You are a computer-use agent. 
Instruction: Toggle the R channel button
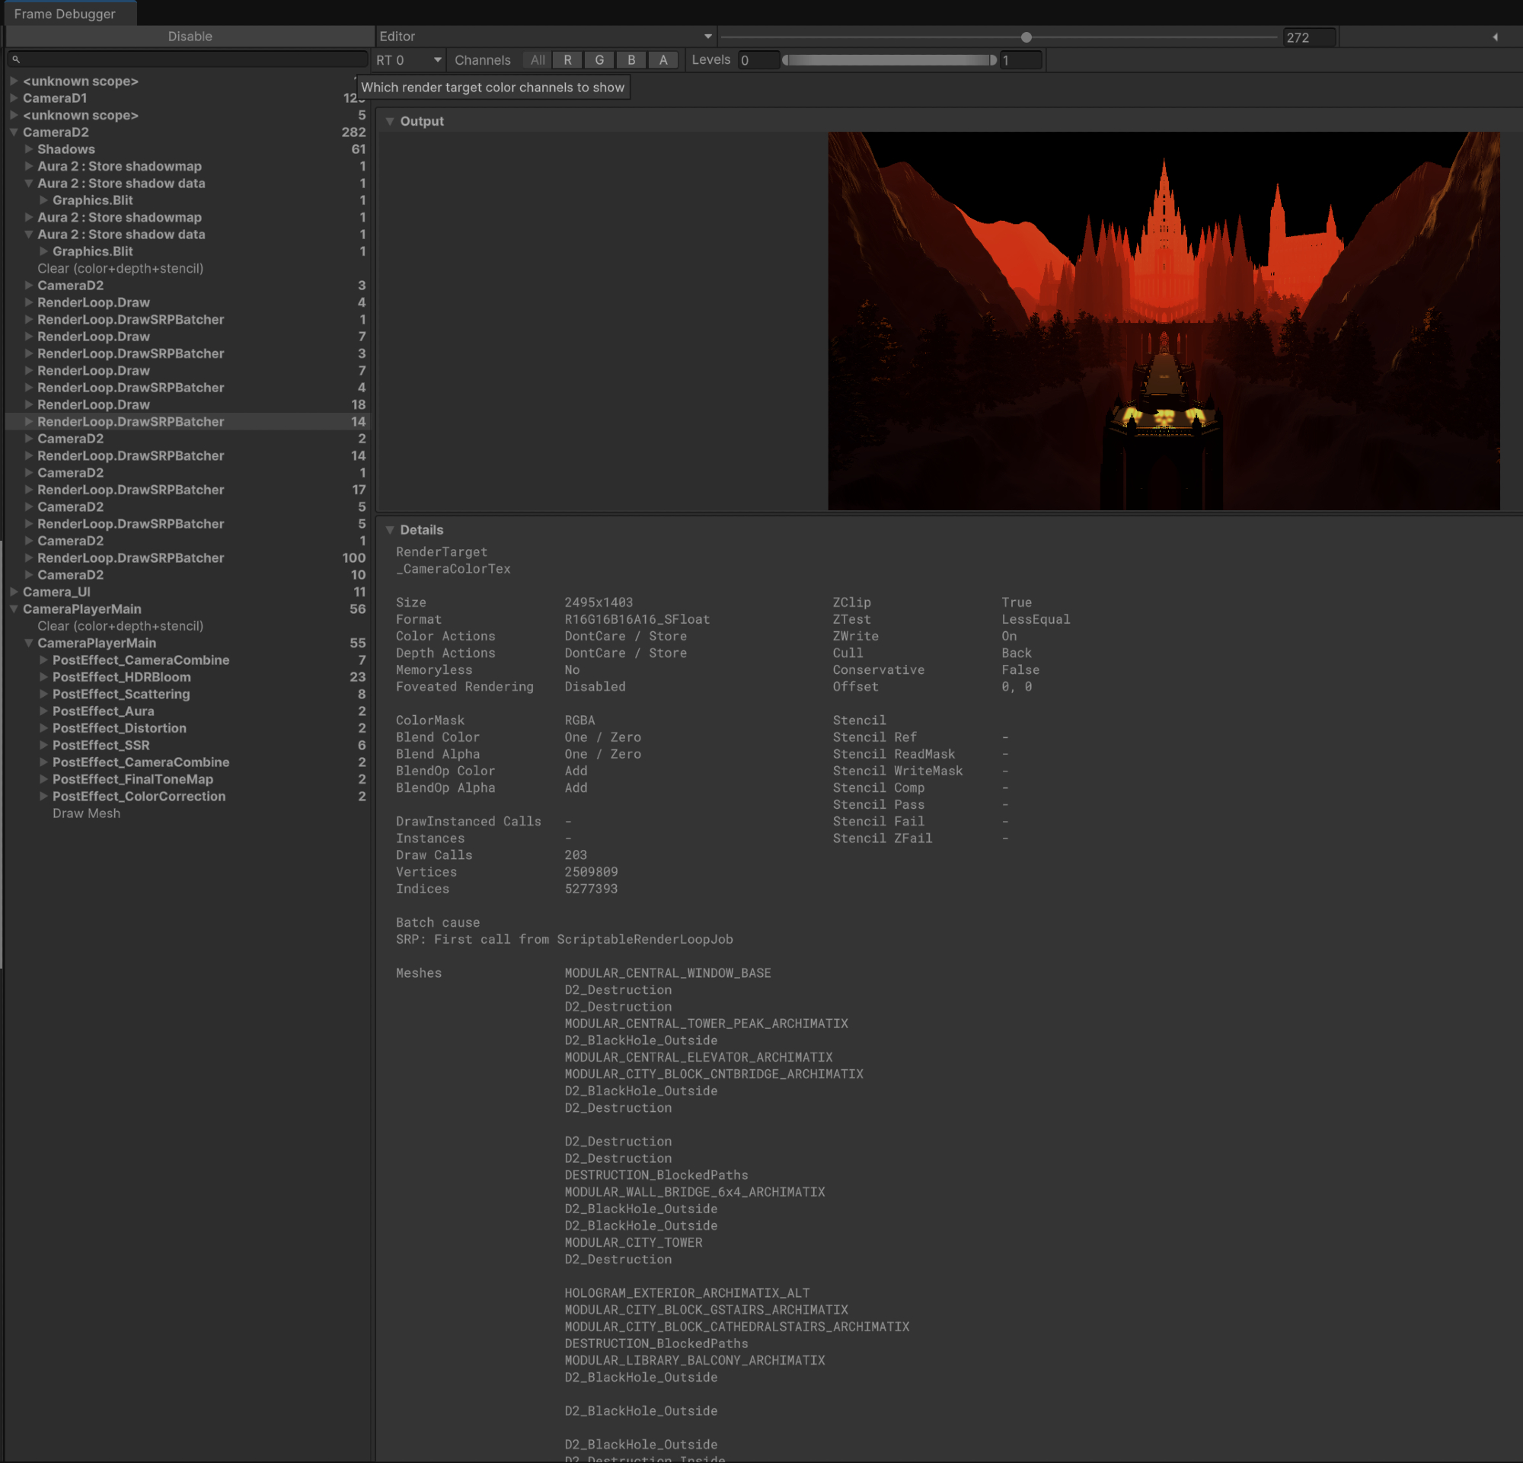point(567,60)
